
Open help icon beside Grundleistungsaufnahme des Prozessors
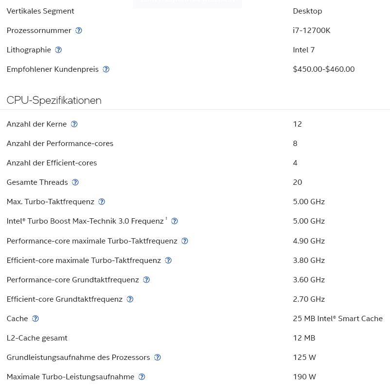coord(158,357)
